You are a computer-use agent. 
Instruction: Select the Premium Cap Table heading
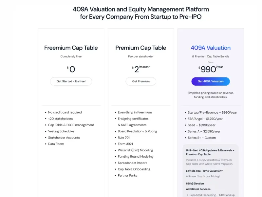[141, 48]
